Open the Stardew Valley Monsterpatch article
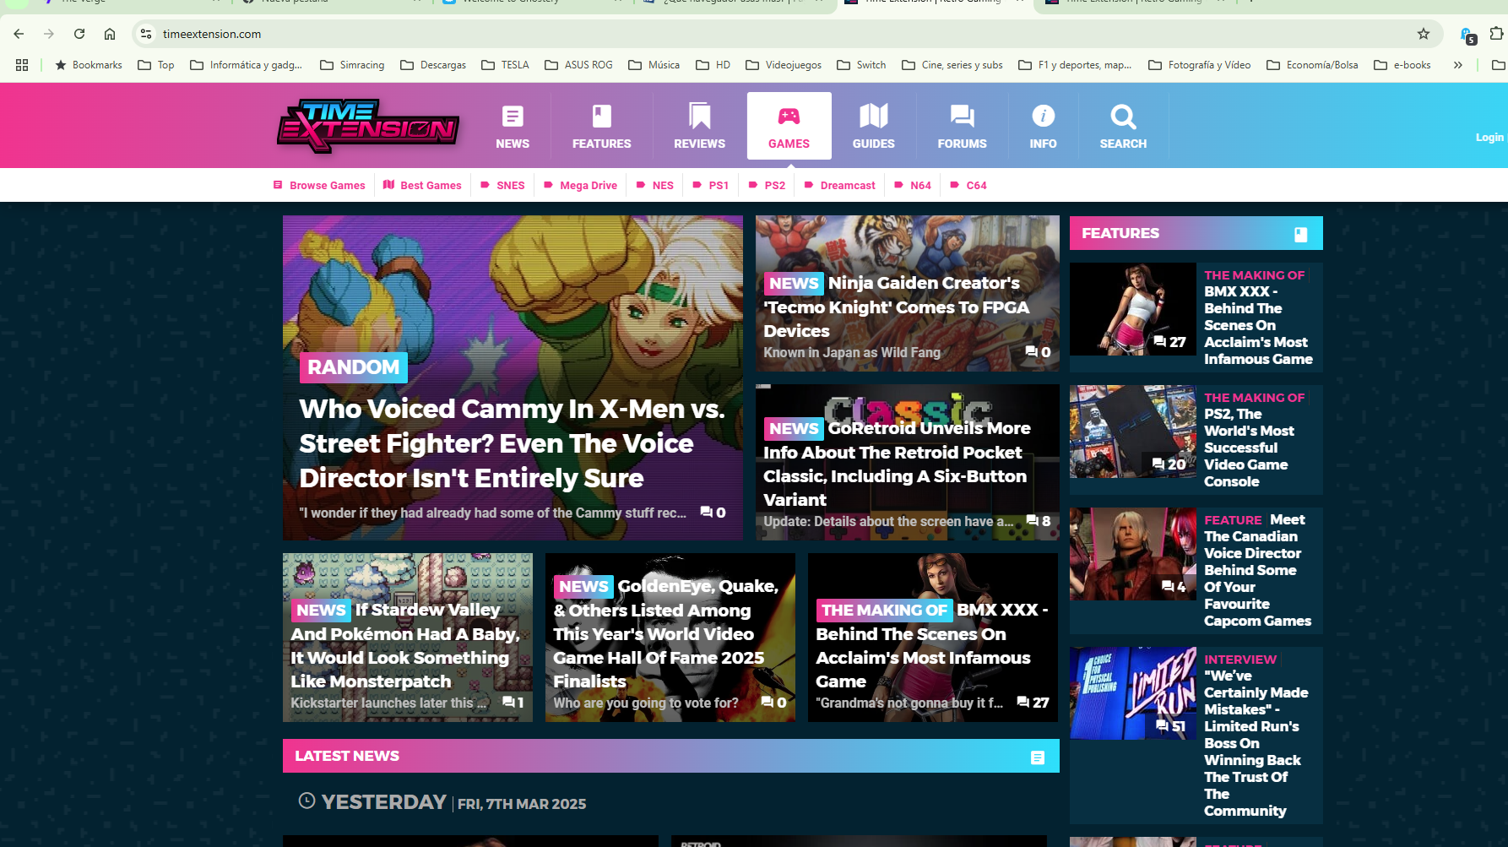The height and width of the screenshot is (847, 1508). (x=408, y=638)
